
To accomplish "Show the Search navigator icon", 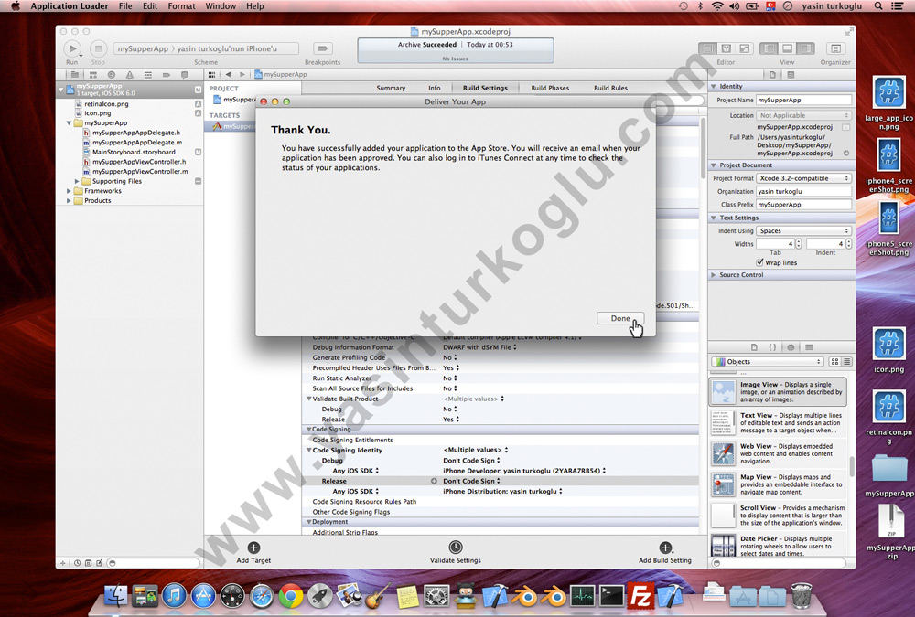I will (112, 75).
